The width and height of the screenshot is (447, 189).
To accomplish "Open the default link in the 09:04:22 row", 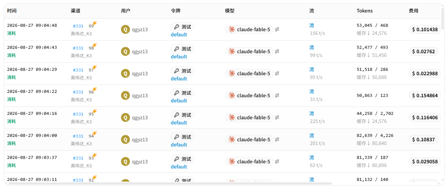I will click(179, 101).
